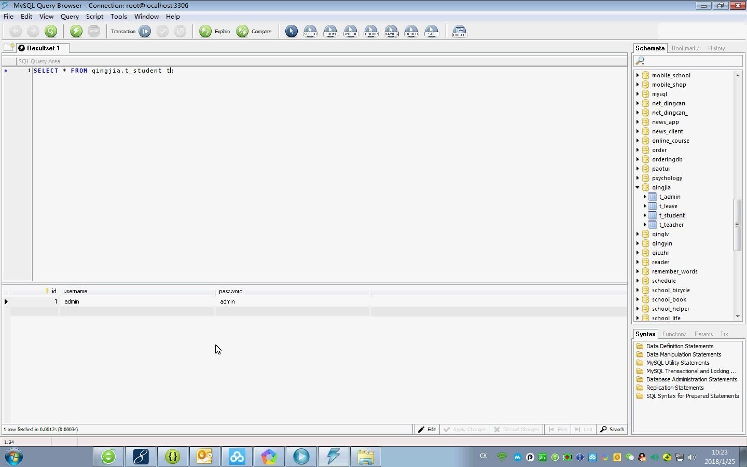Expand the psychology schema node
The image size is (747, 467).
tap(638, 178)
